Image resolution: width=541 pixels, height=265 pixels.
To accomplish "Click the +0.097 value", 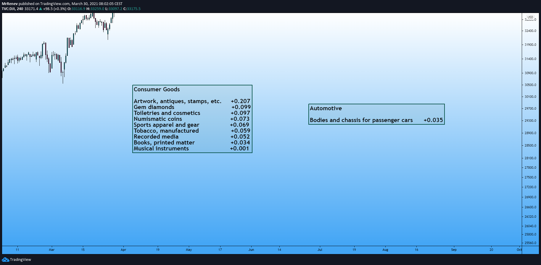I will click(240, 113).
